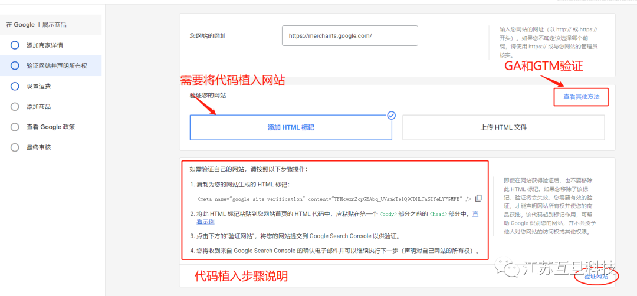Click the circle icon next to 设置运费
Image resolution: width=637 pixels, height=296 pixels.
15,86
